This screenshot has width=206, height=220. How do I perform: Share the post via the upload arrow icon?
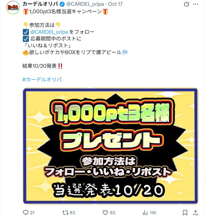195,213
